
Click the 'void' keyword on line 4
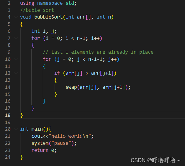26,17
